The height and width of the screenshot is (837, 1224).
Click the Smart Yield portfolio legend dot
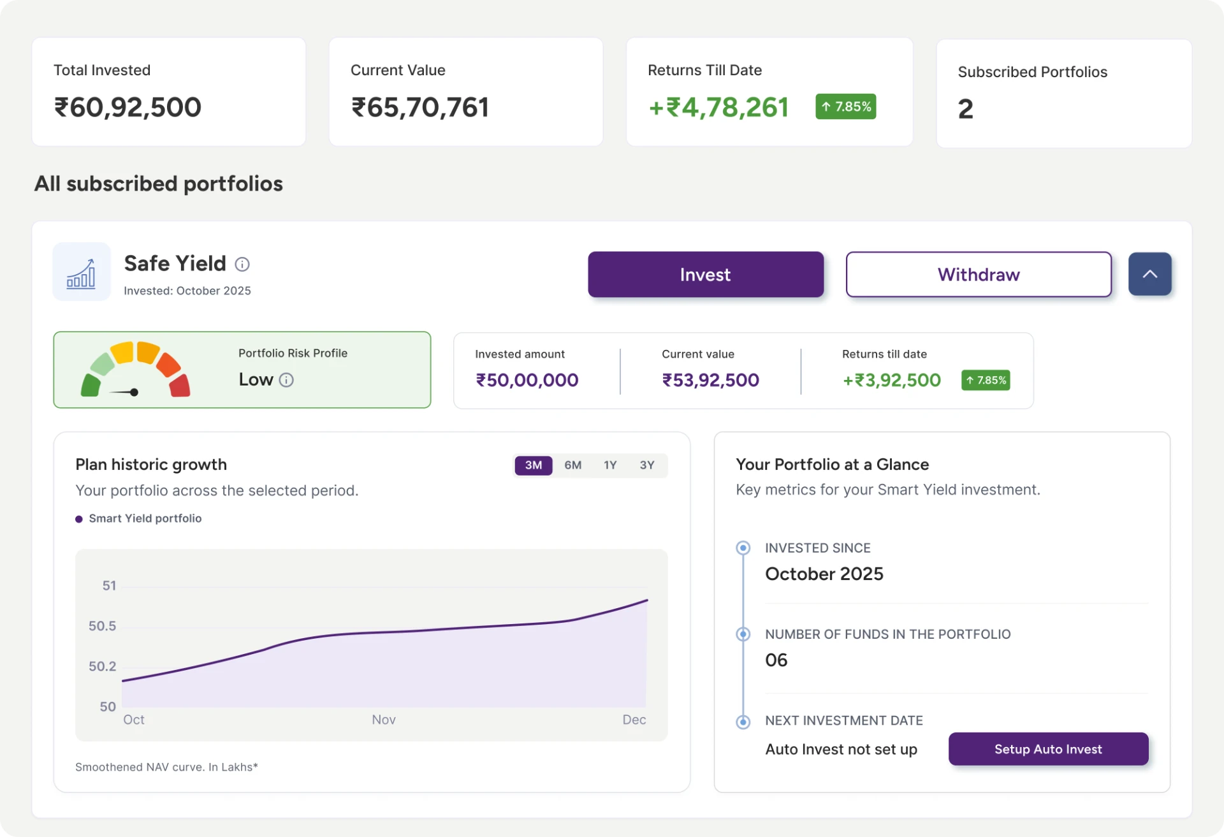click(x=79, y=519)
